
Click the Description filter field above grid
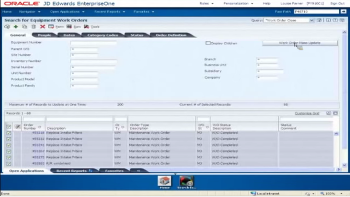tap(79, 119)
